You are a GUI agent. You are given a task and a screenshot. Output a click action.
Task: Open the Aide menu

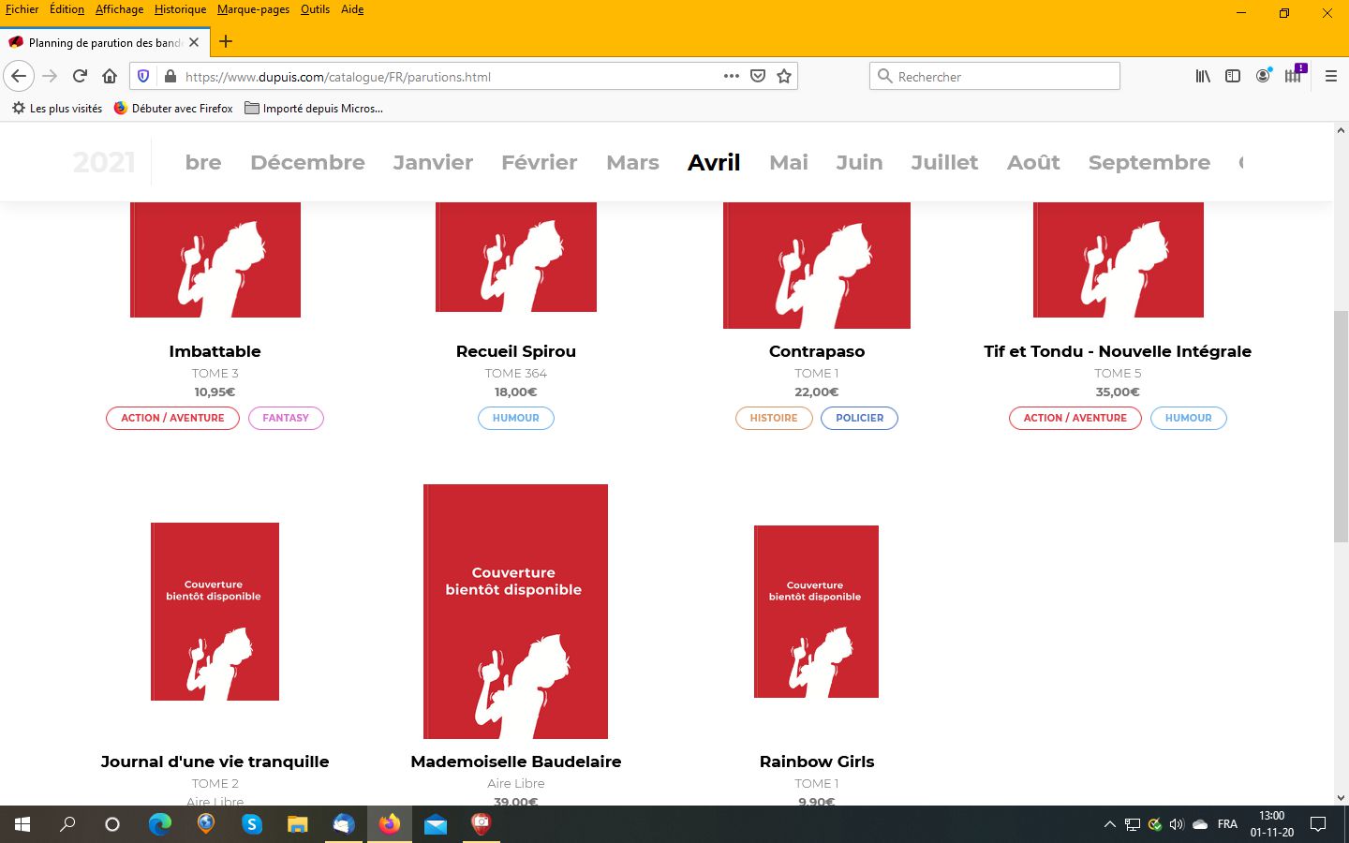click(352, 9)
